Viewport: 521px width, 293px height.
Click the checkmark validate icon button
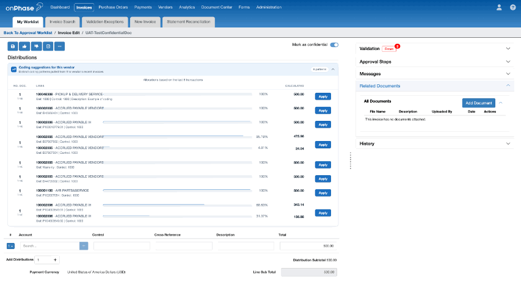click(48, 46)
